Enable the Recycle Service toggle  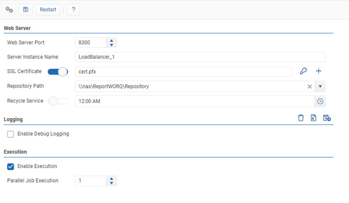coord(58,101)
